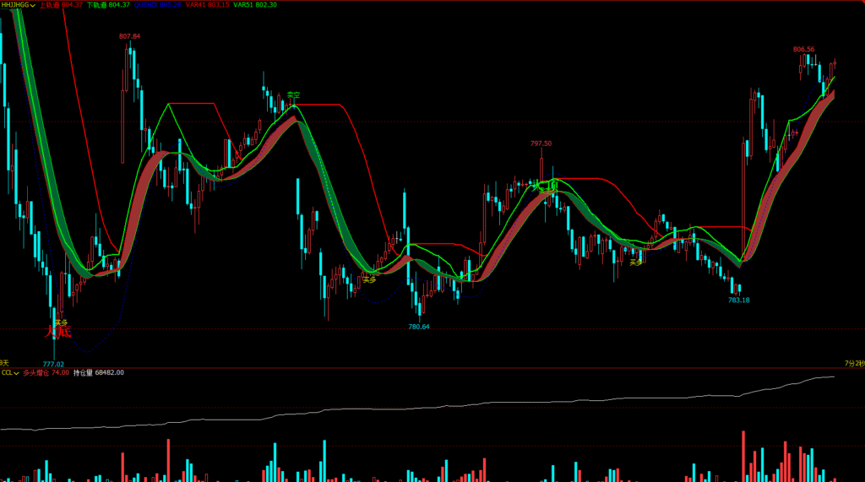Click the white open interest line
The height and width of the screenshot is (482, 865).
pyautogui.click(x=422, y=408)
